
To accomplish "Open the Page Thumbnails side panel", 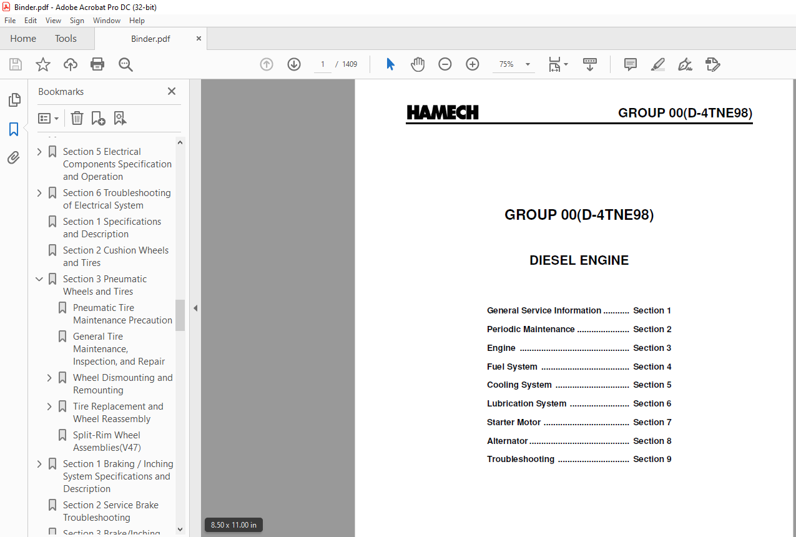I will (x=14, y=100).
